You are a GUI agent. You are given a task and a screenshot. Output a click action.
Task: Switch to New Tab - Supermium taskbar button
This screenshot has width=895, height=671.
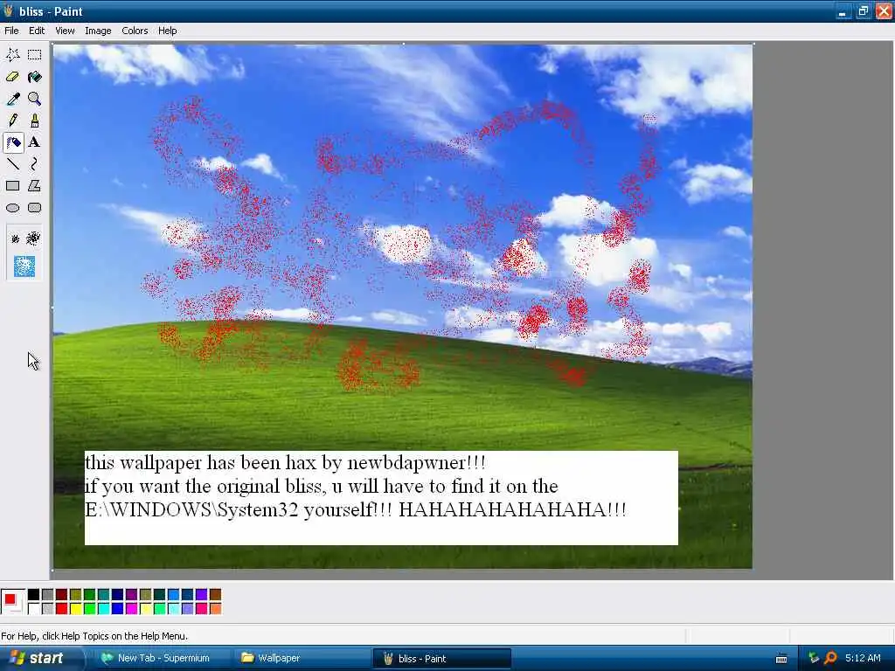click(163, 659)
